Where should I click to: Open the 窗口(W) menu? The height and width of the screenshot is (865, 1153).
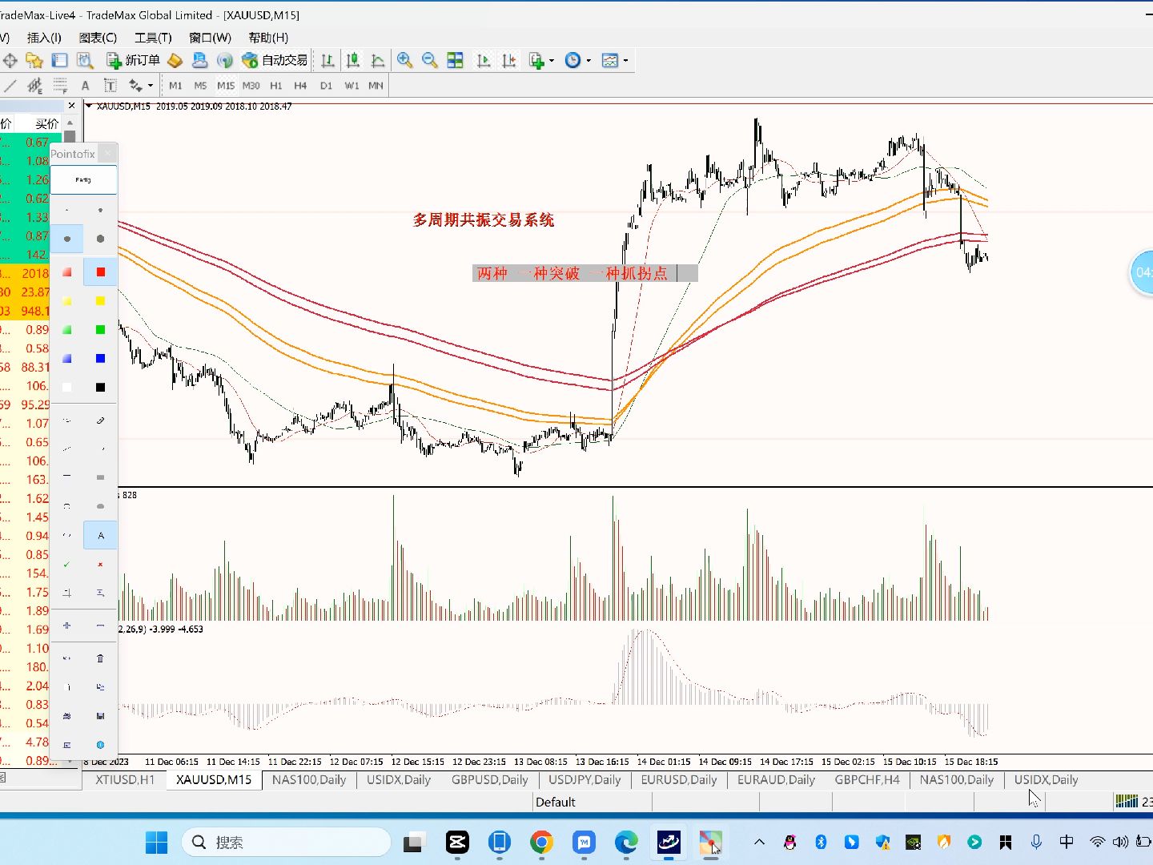(210, 38)
